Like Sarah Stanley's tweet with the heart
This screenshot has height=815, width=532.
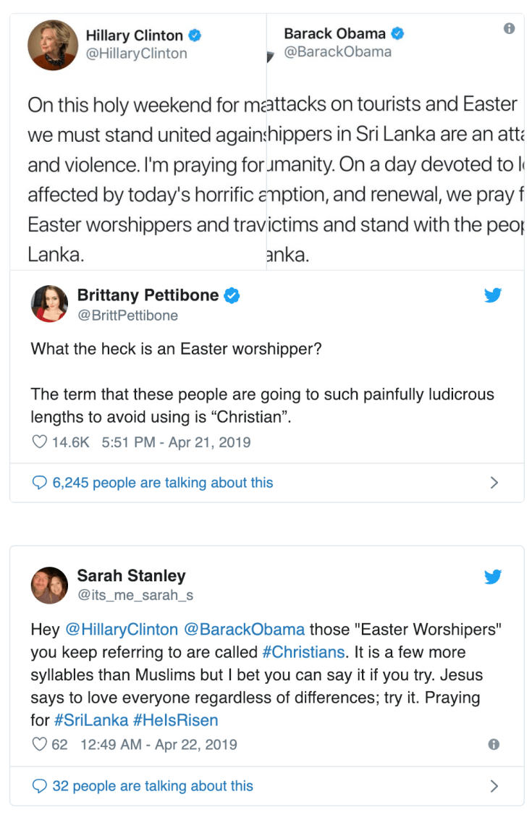coord(38,744)
